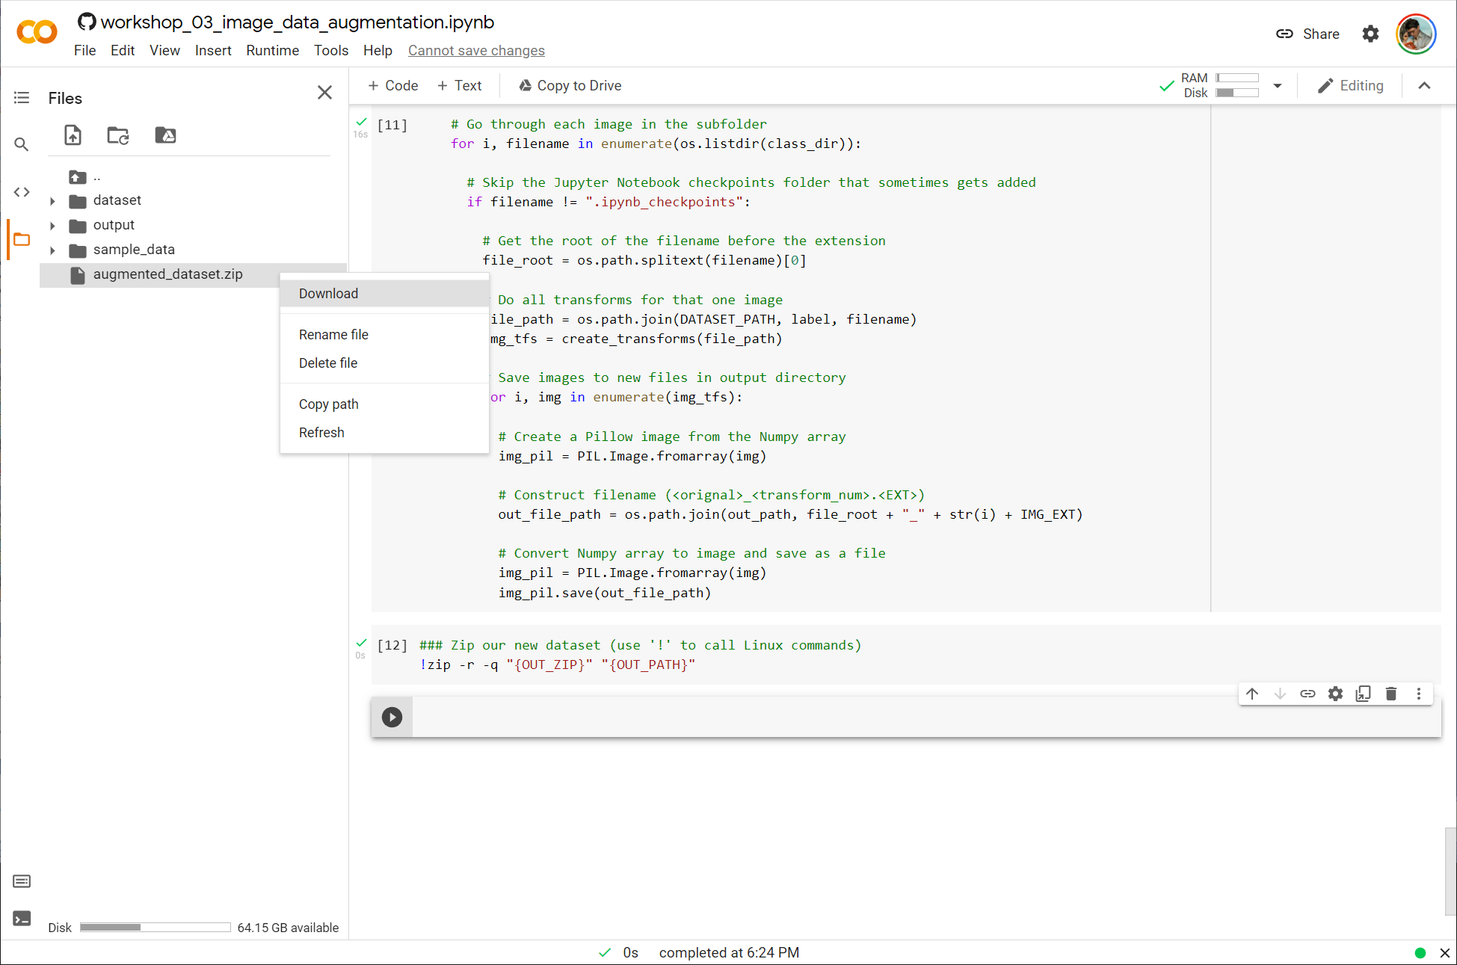Click the upload file icon
This screenshot has height=965, width=1457.
pyautogui.click(x=73, y=135)
